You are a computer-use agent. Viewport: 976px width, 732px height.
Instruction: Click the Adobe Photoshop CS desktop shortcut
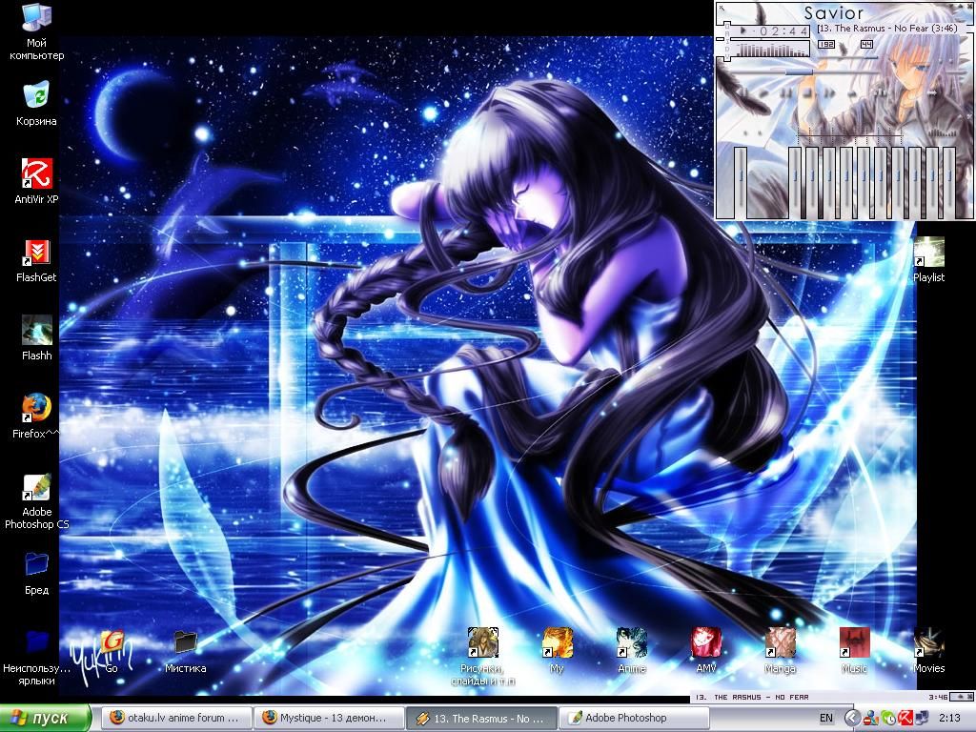pos(37,501)
